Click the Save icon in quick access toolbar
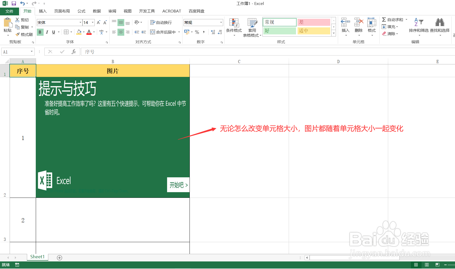 [x=14, y=3]
